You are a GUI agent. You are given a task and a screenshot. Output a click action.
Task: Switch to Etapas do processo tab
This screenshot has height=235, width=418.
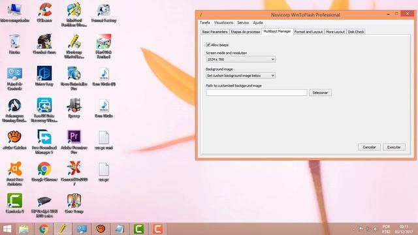point(246,32)
